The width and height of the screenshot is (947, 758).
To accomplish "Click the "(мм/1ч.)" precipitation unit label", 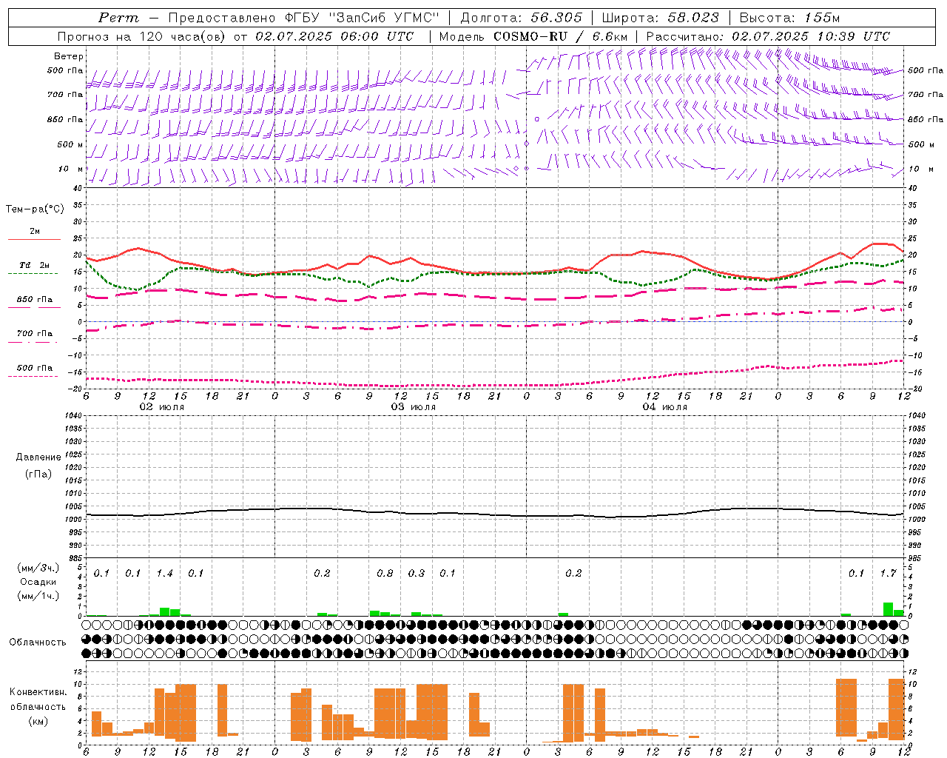I will pos(38,596).
